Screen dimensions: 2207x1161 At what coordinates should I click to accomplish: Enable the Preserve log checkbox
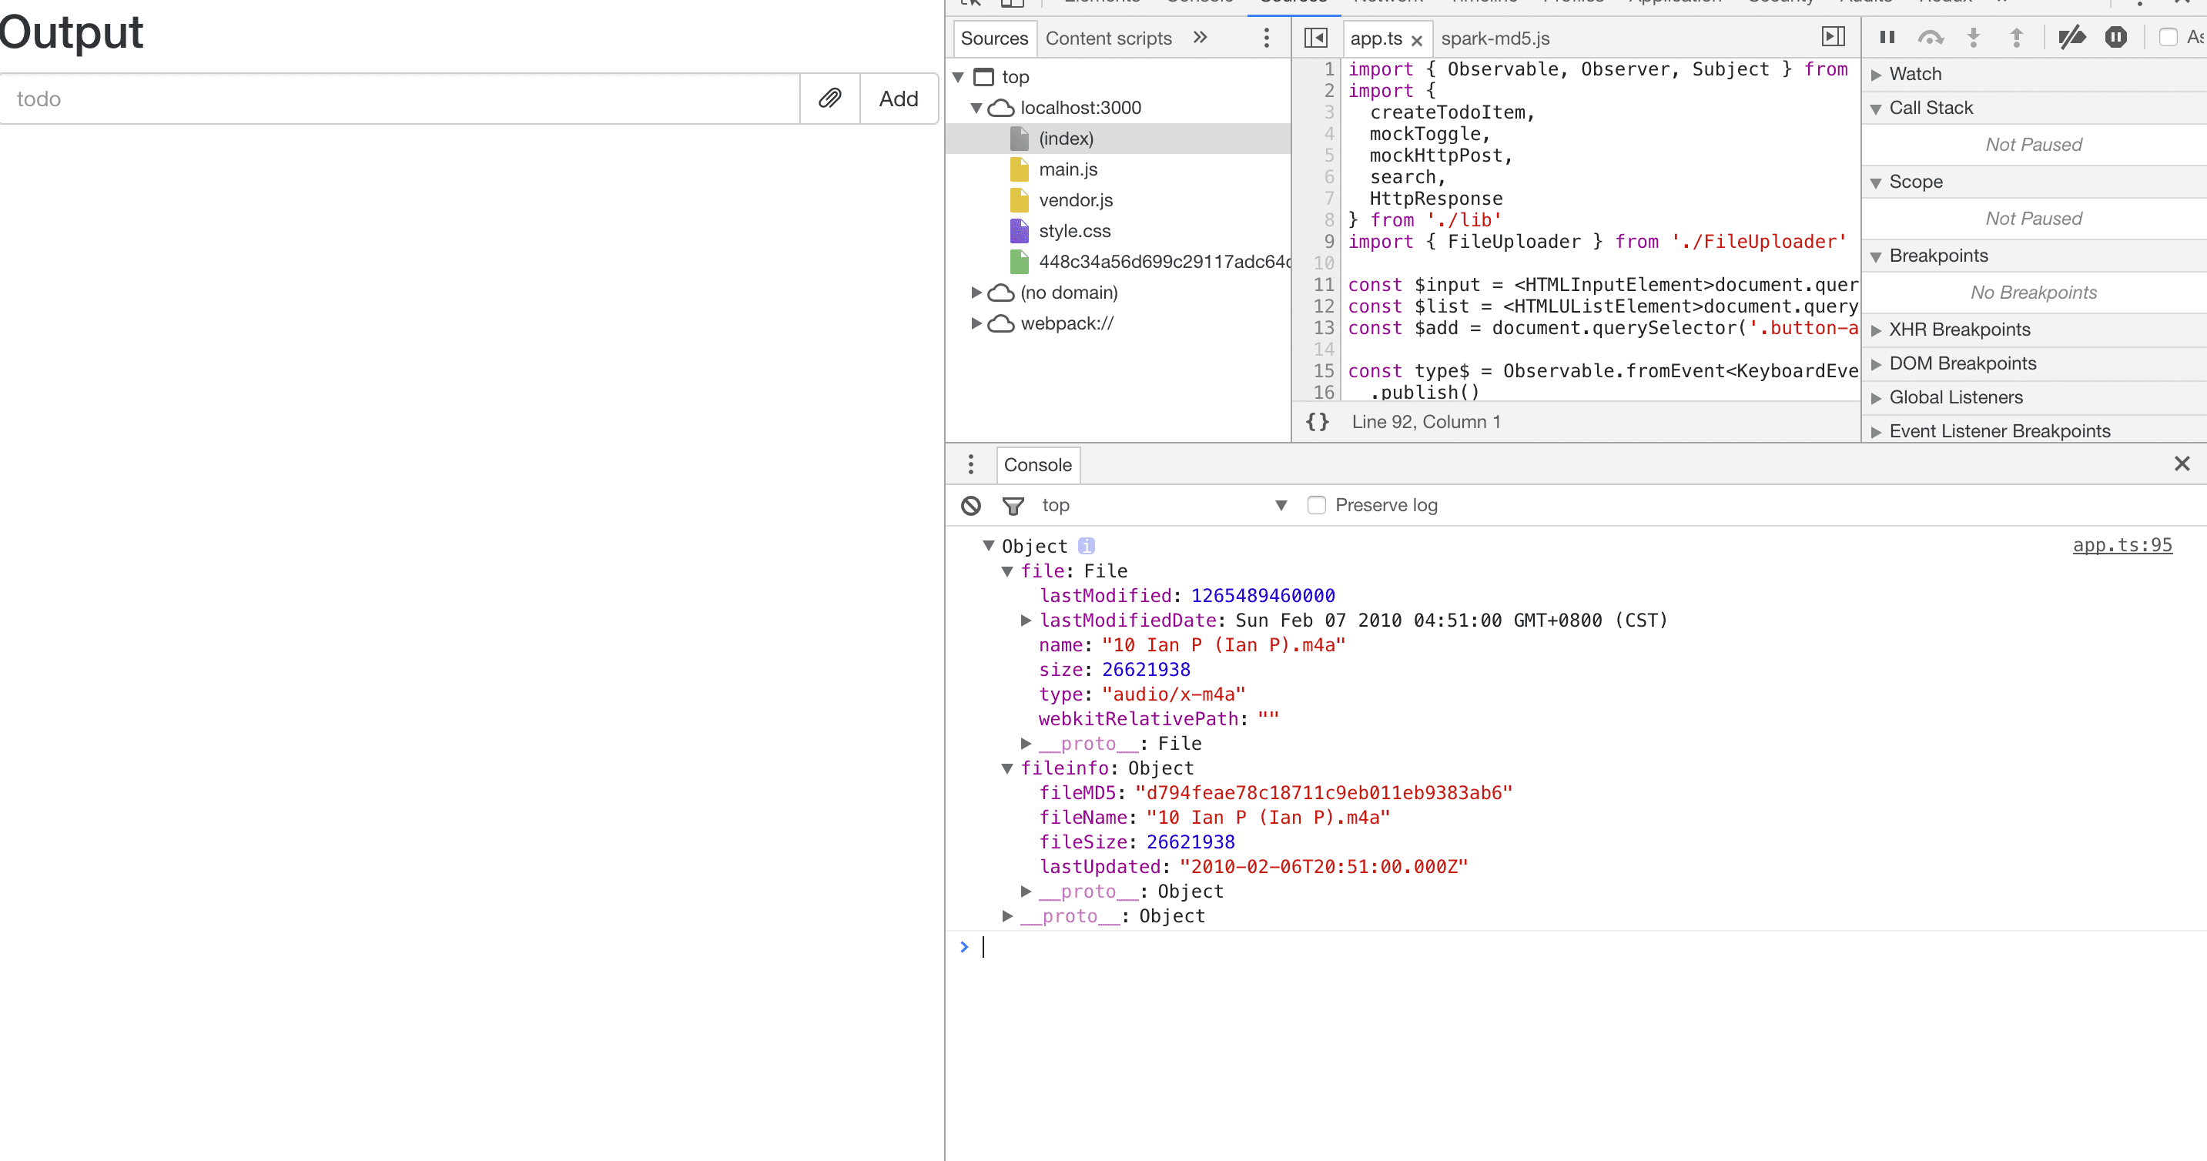[x=1317, y=506]
